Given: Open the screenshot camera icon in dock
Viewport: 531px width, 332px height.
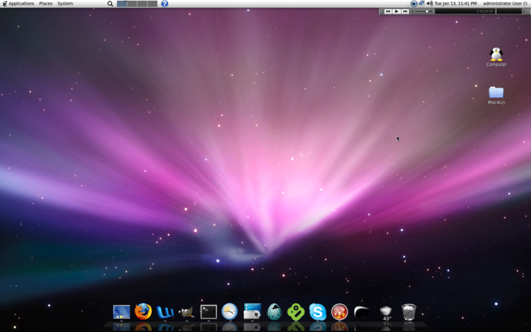Looking at the screenshot, I should point(252,311).
